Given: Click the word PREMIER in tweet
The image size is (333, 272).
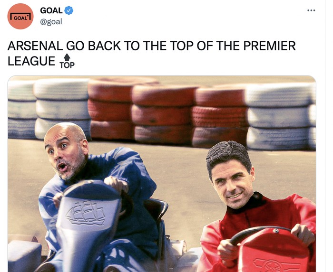Looking at the screenshot, I should point(270,46).
